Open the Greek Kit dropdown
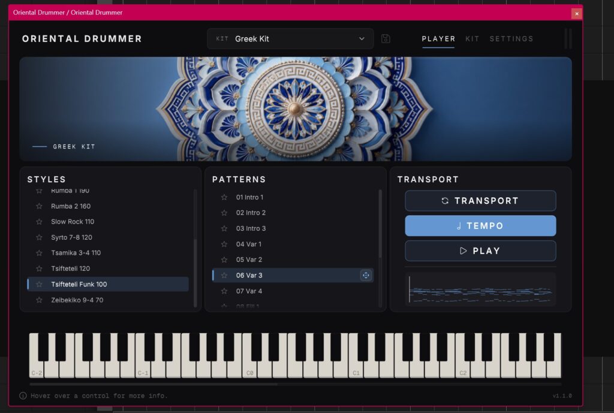 pyautogui.click(x=290, y=39)
